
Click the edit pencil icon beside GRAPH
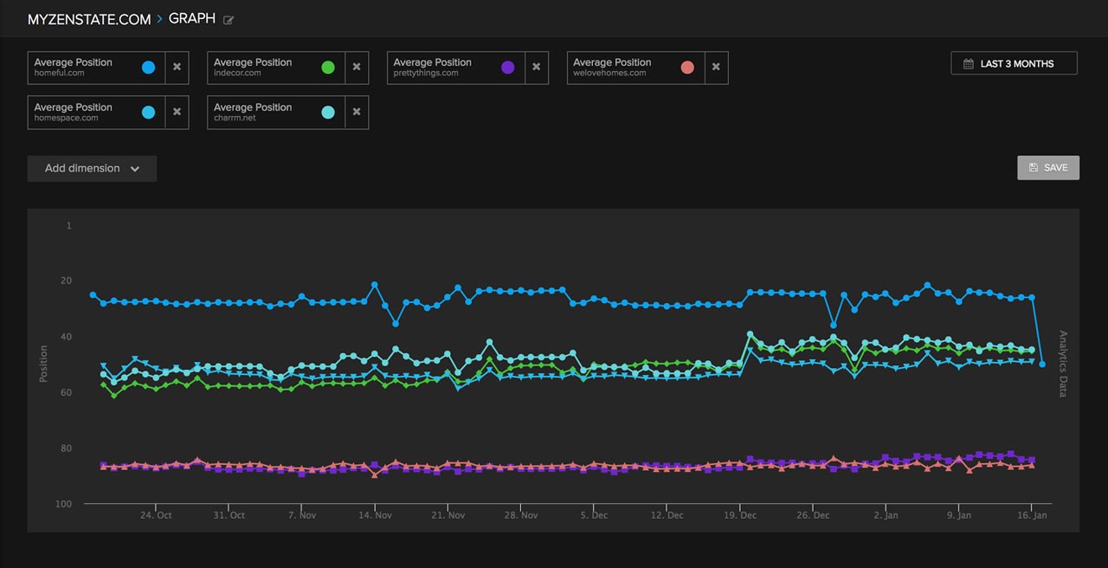[227, 19]
